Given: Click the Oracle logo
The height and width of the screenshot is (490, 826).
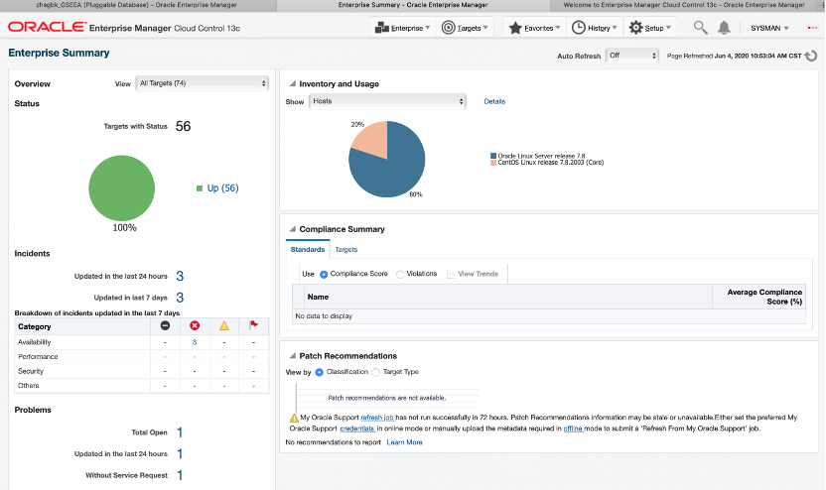Looking at the screenshot, I should (x=47, y=27).
